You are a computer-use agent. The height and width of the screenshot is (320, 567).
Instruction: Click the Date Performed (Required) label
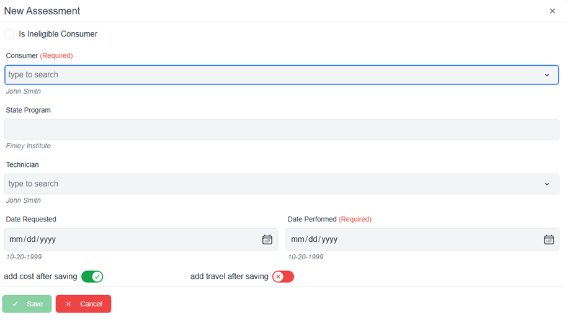[329, 219]
